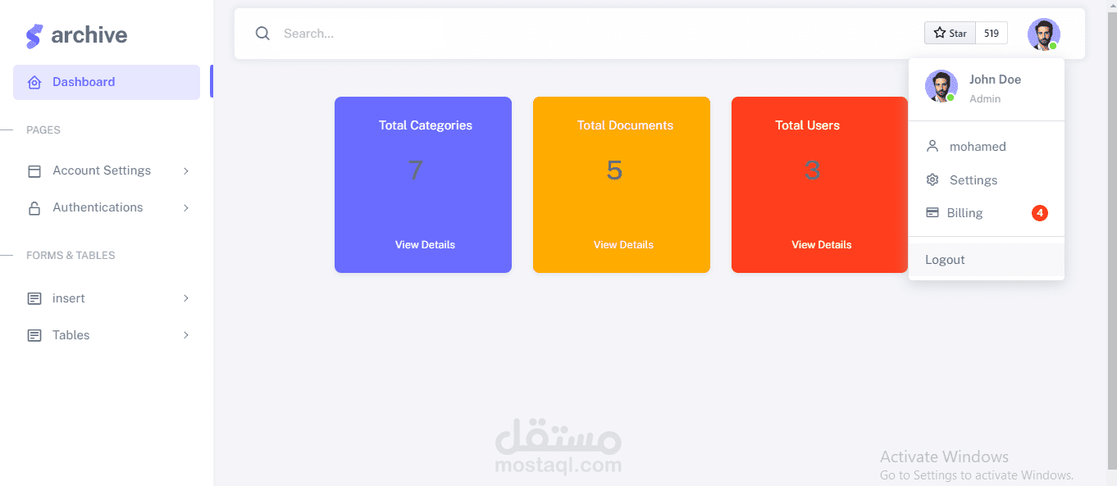Click the Total Categories title

click(x=426, y=125)
